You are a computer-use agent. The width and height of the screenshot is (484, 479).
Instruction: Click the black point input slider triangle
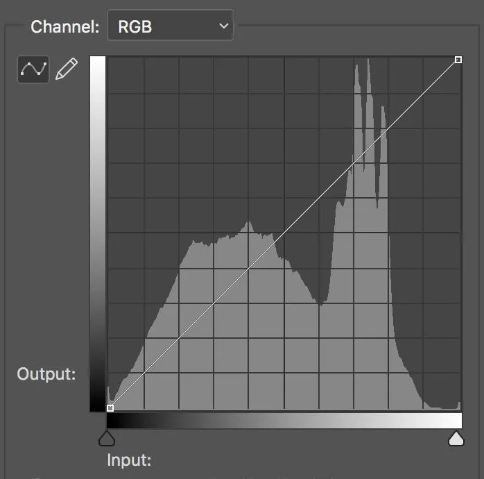click(107, 438)
